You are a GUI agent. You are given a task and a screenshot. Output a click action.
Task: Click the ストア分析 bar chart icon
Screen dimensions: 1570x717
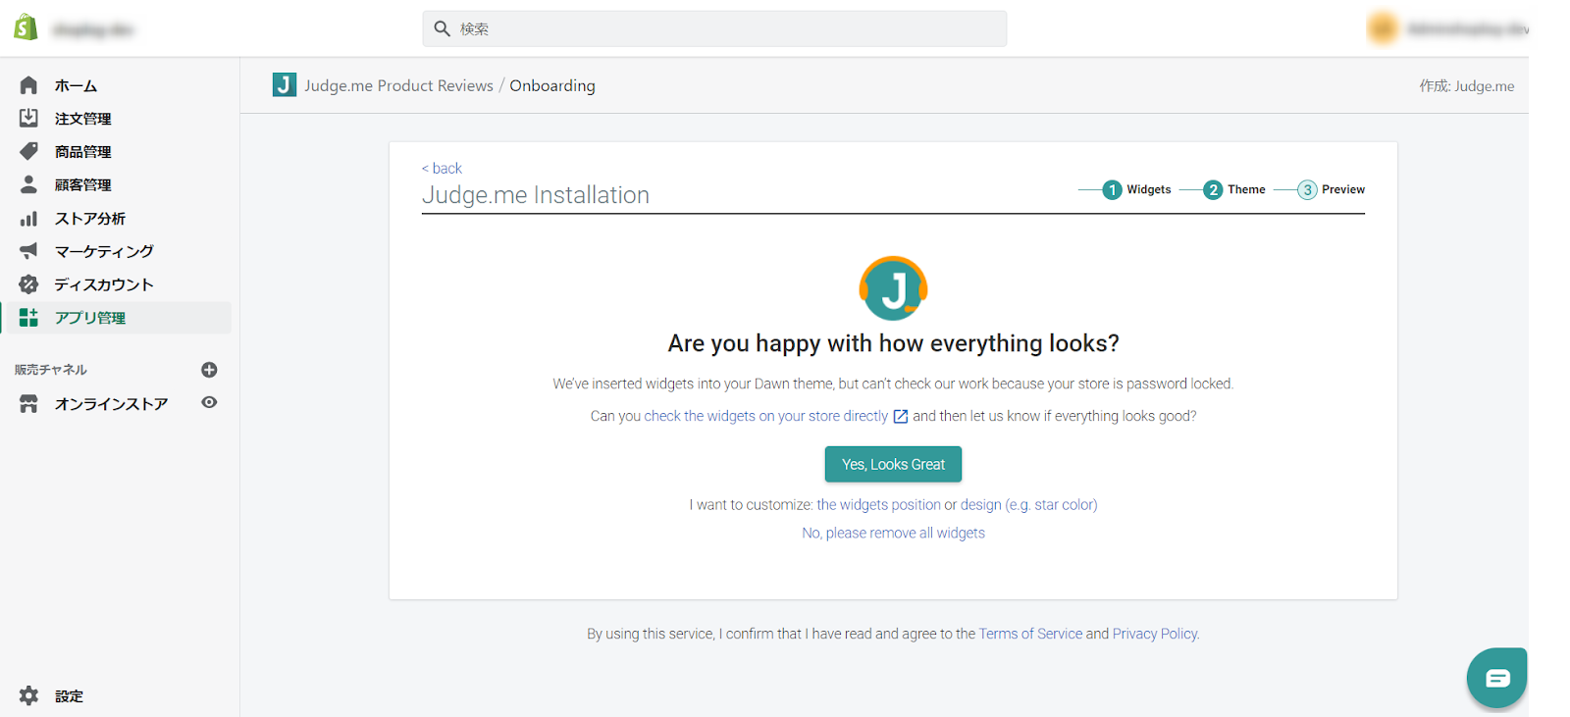[x=28, y=218]
